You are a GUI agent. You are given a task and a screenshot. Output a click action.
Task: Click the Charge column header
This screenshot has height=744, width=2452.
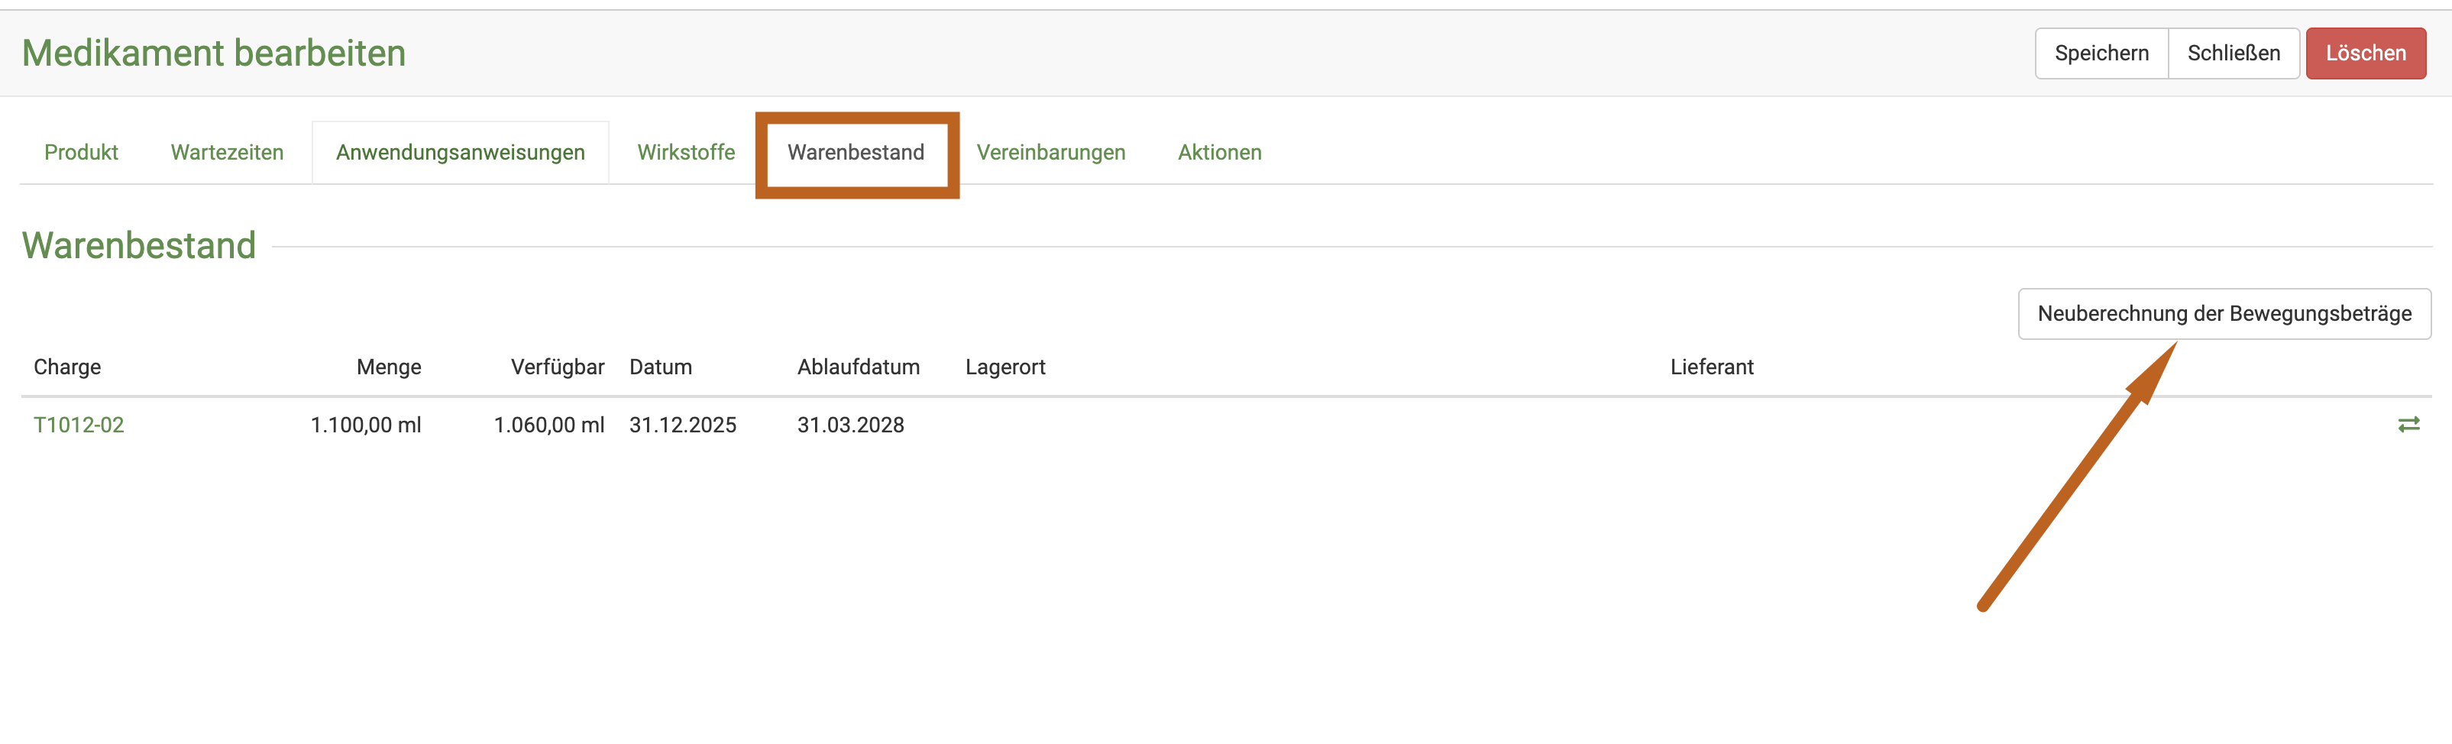tap(66, 367)
